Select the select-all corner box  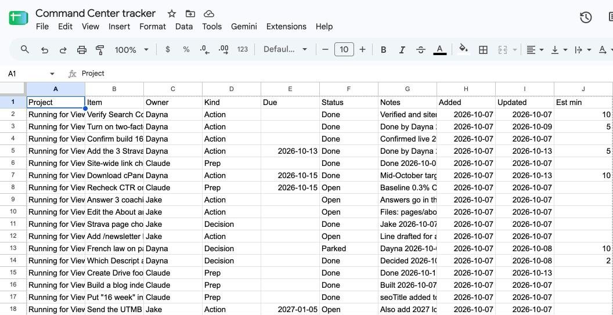pyautogui.click(x=13, y=89)
